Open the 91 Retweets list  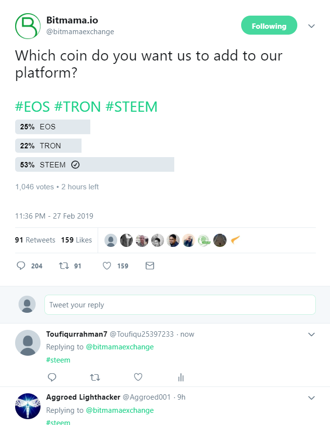(x=35, y=240)
